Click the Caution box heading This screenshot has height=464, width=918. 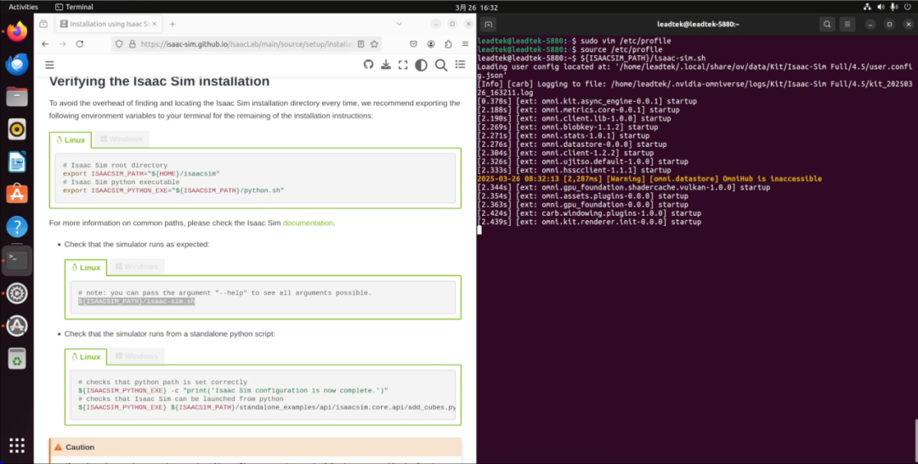coord(80,447)
